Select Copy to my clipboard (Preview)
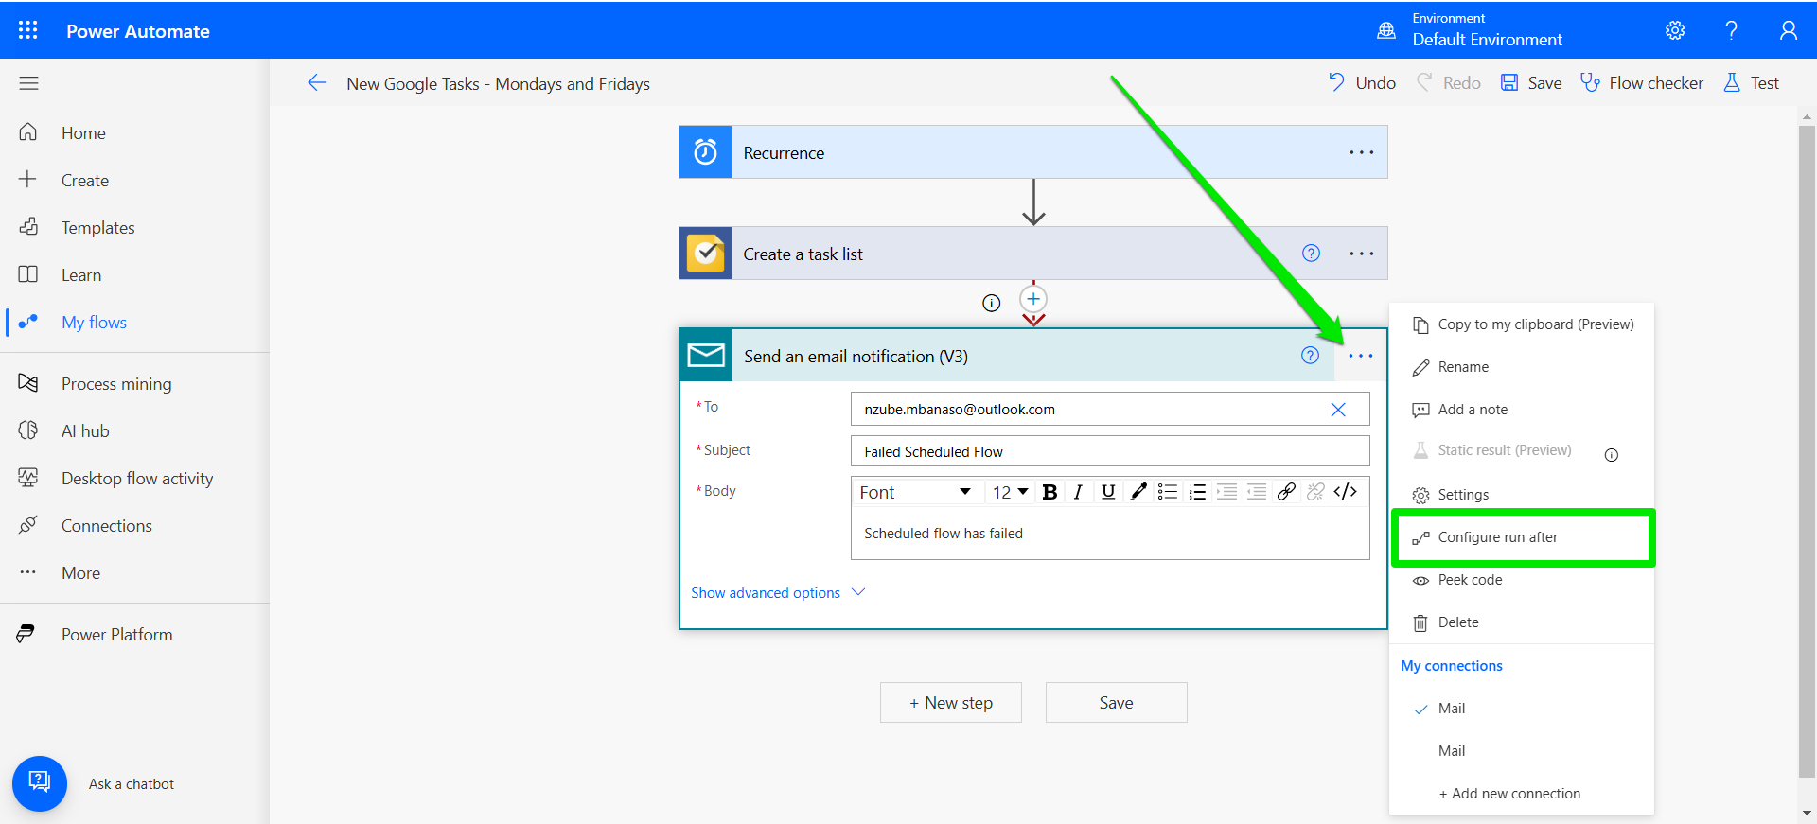The height and width of the screenshot is (824, 1817). [1522, 324]
